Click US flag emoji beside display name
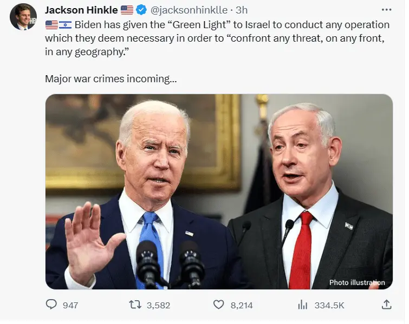 127,10
